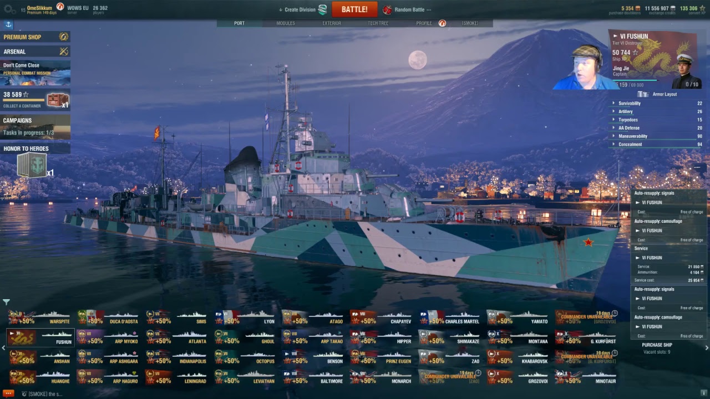The width and height of the screenshot is (710, 399).
Task: Expand the Concealment stats
Action: (657, 144)
